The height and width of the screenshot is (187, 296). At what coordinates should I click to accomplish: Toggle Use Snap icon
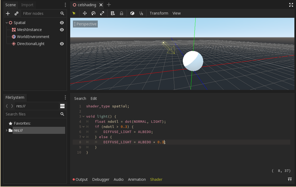(141, 13)
